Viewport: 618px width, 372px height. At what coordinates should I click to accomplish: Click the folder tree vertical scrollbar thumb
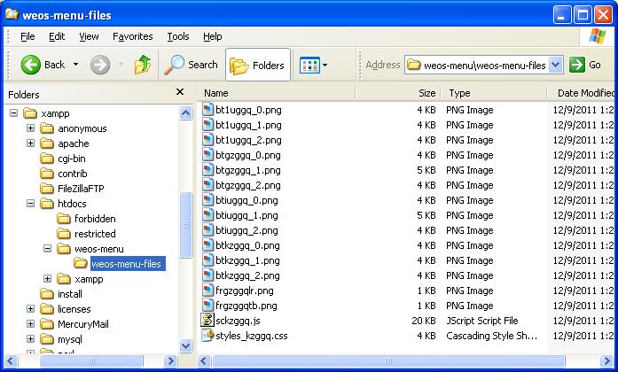pyautogui.click(x=185, y=226)
